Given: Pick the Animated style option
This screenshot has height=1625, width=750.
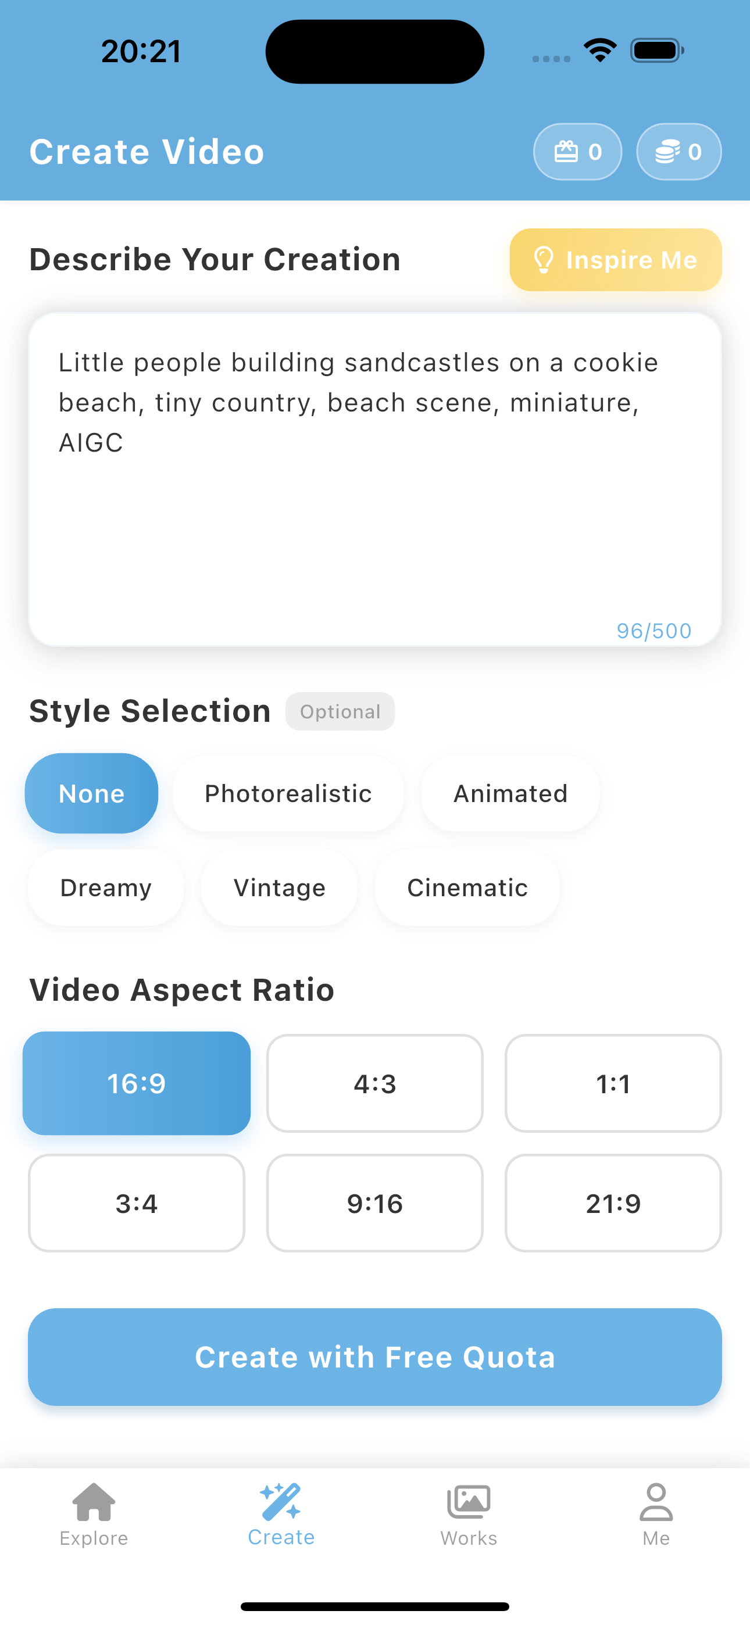Looking at the screenshot, I should tap(510, 793).
